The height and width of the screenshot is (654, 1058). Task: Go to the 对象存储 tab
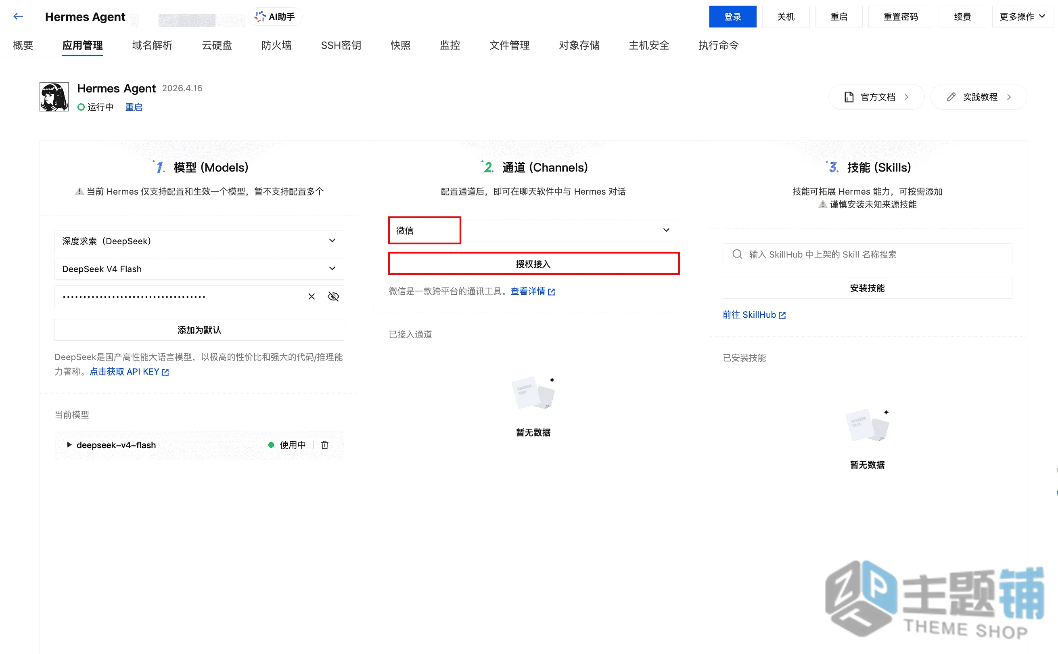[x=579, y=45]
